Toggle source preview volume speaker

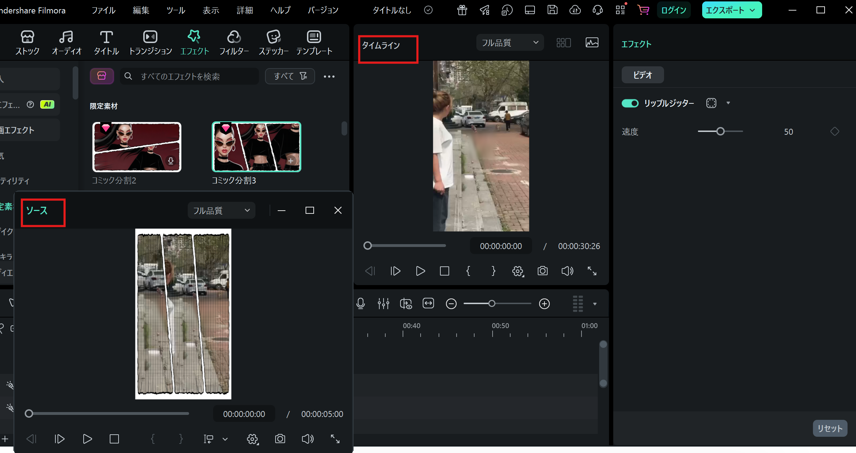pyautogui.click(x=308, y=439)
